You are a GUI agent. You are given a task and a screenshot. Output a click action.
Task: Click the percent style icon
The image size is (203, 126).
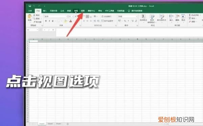coord(125,21)
